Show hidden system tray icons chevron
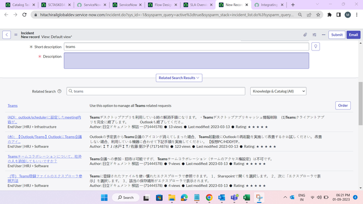 [x=285, y=197]
